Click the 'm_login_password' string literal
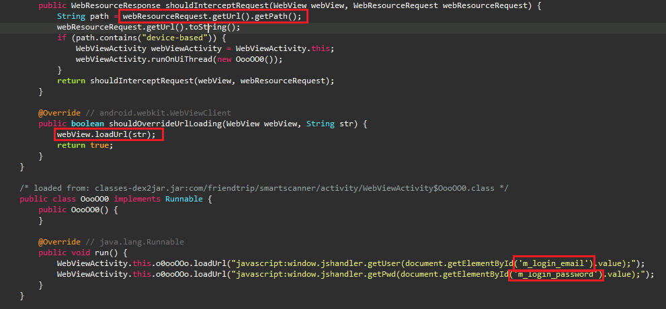This screenshot has width=666, height=309. pos(556,274)
